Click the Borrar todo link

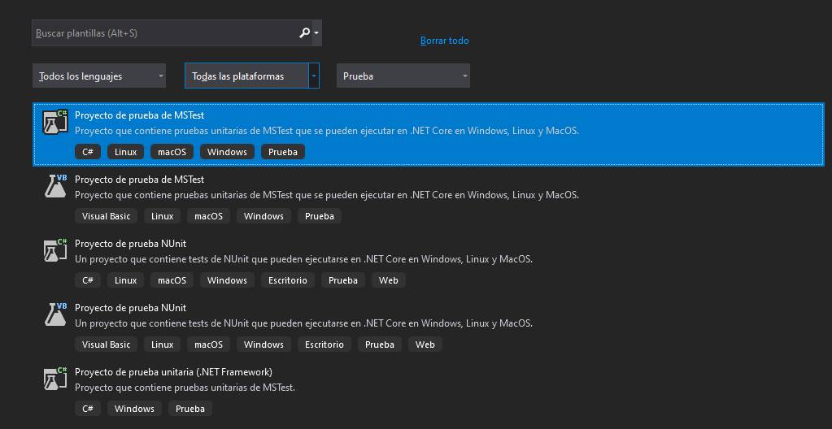pos(445,41)
